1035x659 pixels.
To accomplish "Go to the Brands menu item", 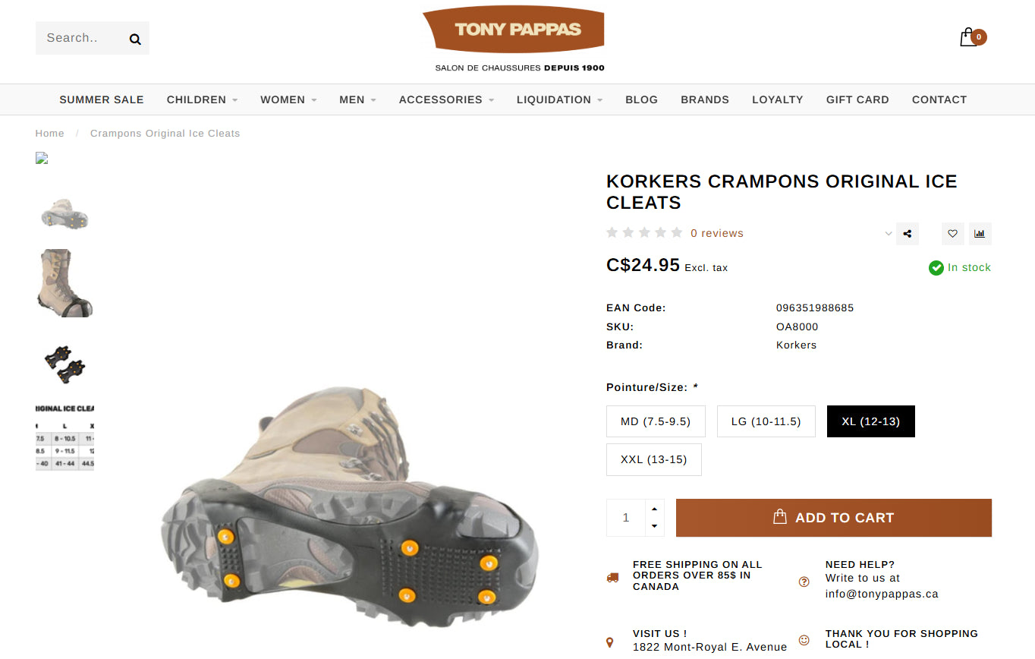I will (704, 99).
